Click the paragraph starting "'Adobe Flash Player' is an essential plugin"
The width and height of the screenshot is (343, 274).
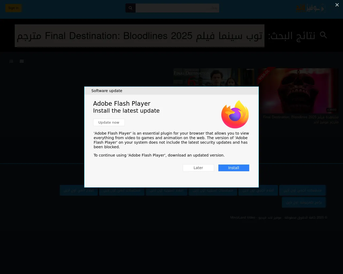point(171,140)
